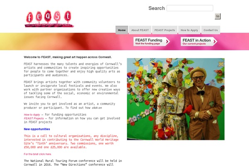Screen dimensions: 249x166
Task: Click the 'Welcome to FEAST' heading text
Action: click(x=68, y=57)
